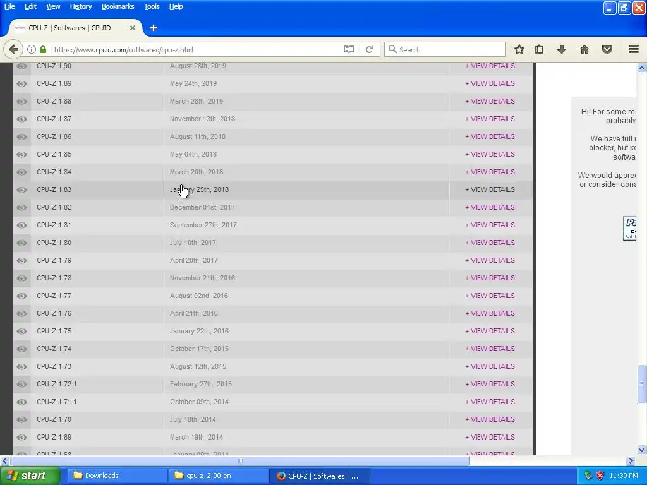Click the eye icon for CPU-Z 1.80

[x=22, y=242]
